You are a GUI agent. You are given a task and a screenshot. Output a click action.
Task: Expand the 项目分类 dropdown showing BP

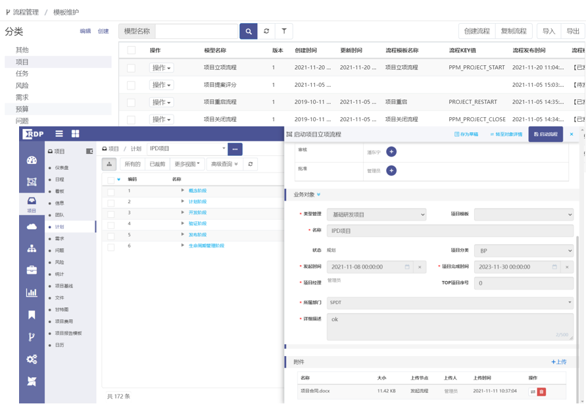tap(524, 251)
